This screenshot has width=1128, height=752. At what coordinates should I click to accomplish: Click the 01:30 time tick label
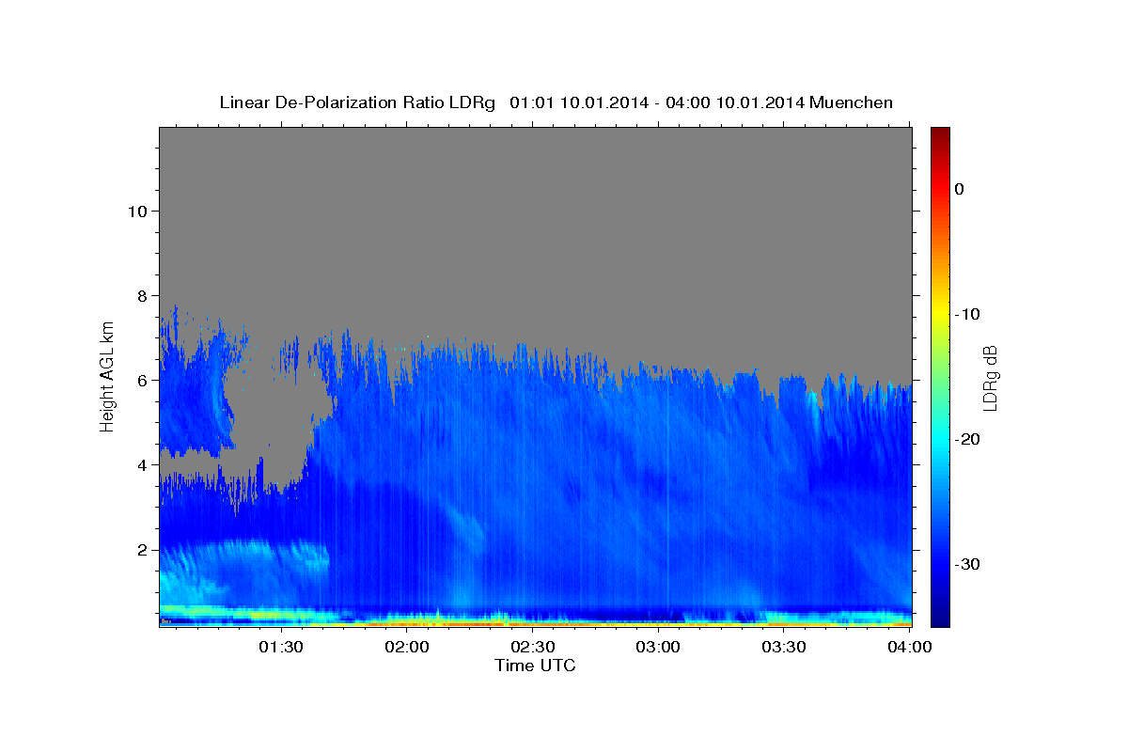[280, 647]
